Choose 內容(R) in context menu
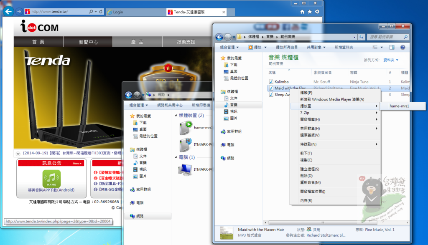This screenshot has width=428, height=245. 335,201
